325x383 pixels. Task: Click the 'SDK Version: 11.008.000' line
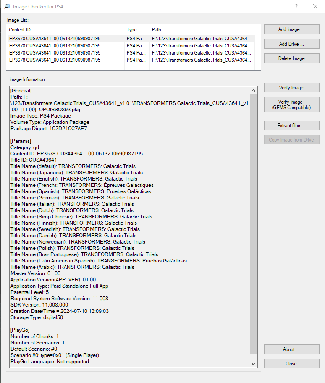coord(39,305)
